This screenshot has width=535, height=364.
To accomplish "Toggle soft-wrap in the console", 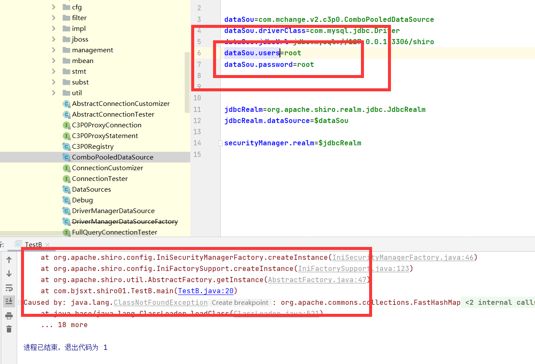I will pos(9,288).
